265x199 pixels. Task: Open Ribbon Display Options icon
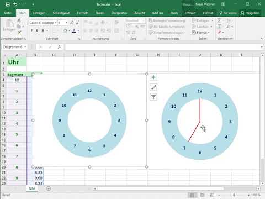tap(223, 4)
